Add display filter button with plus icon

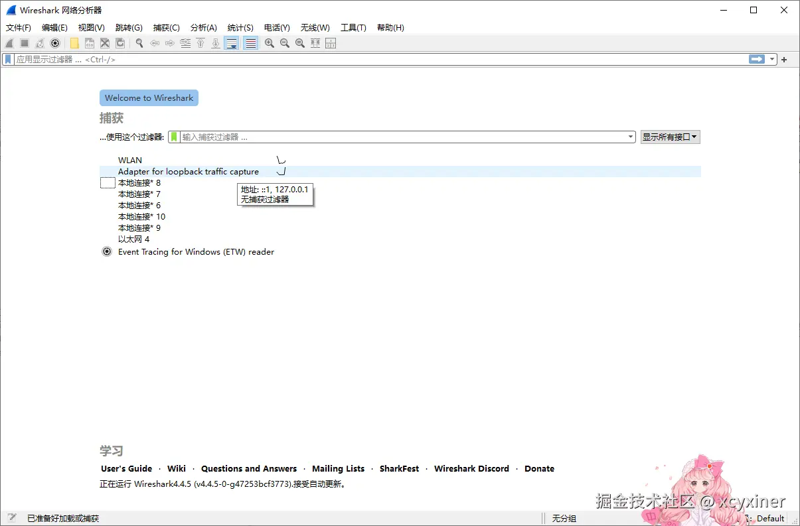pos(784,60)
